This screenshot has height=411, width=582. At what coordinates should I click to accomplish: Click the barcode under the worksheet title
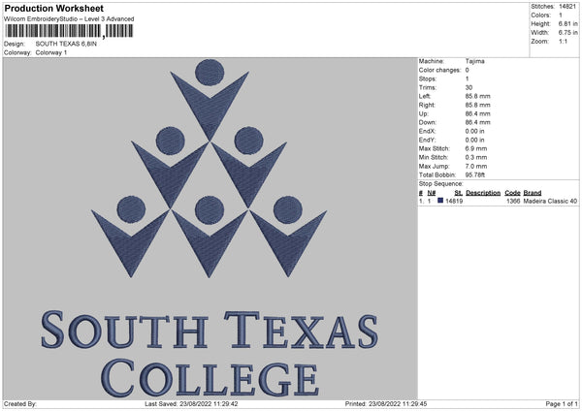tap(70, 31)
